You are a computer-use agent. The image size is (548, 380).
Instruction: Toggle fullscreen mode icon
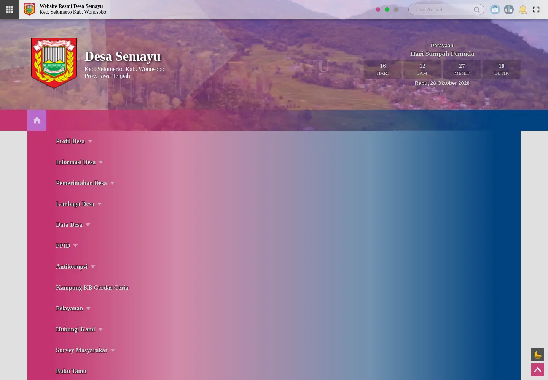536,9
